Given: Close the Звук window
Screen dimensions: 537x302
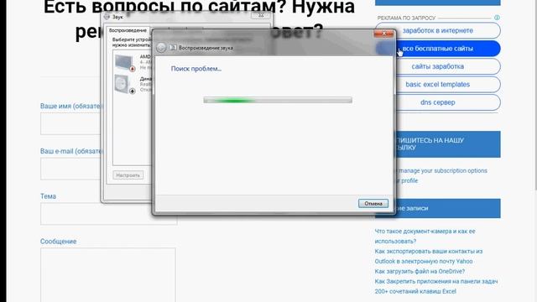Looking at the screenshot, I should (x=261, y=15).
